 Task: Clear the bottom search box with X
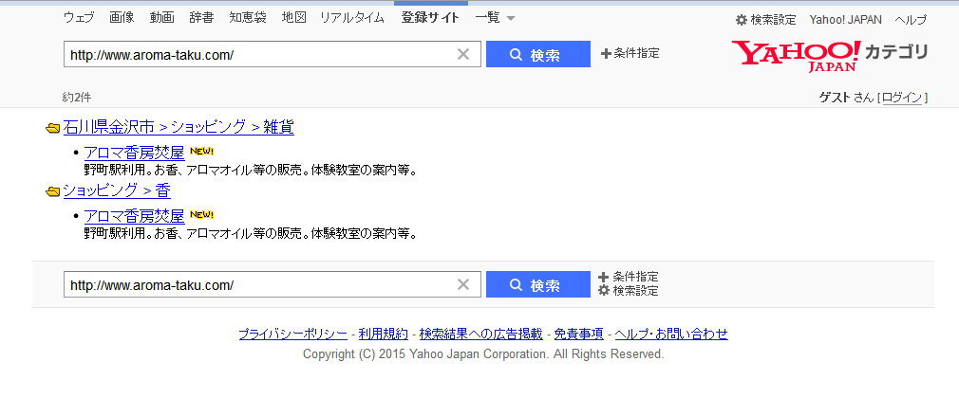click(x=463, y=284)
